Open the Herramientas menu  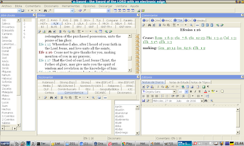[71, 6]
